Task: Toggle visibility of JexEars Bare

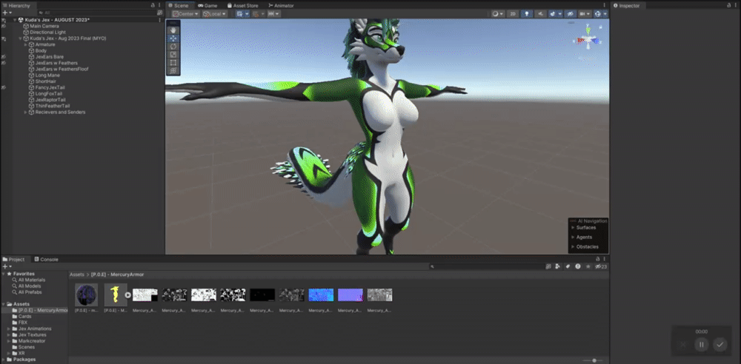Action: pos(4,57)
